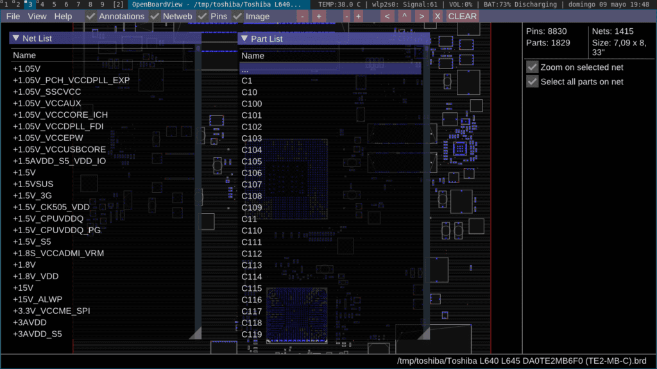Click the Part List resize grip corner
The height and width of the screenshot is (369, 657).
pos(424,333)
